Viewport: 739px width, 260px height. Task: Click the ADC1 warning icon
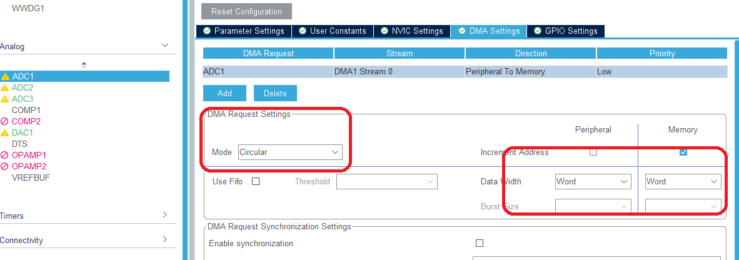click(5, 76)
